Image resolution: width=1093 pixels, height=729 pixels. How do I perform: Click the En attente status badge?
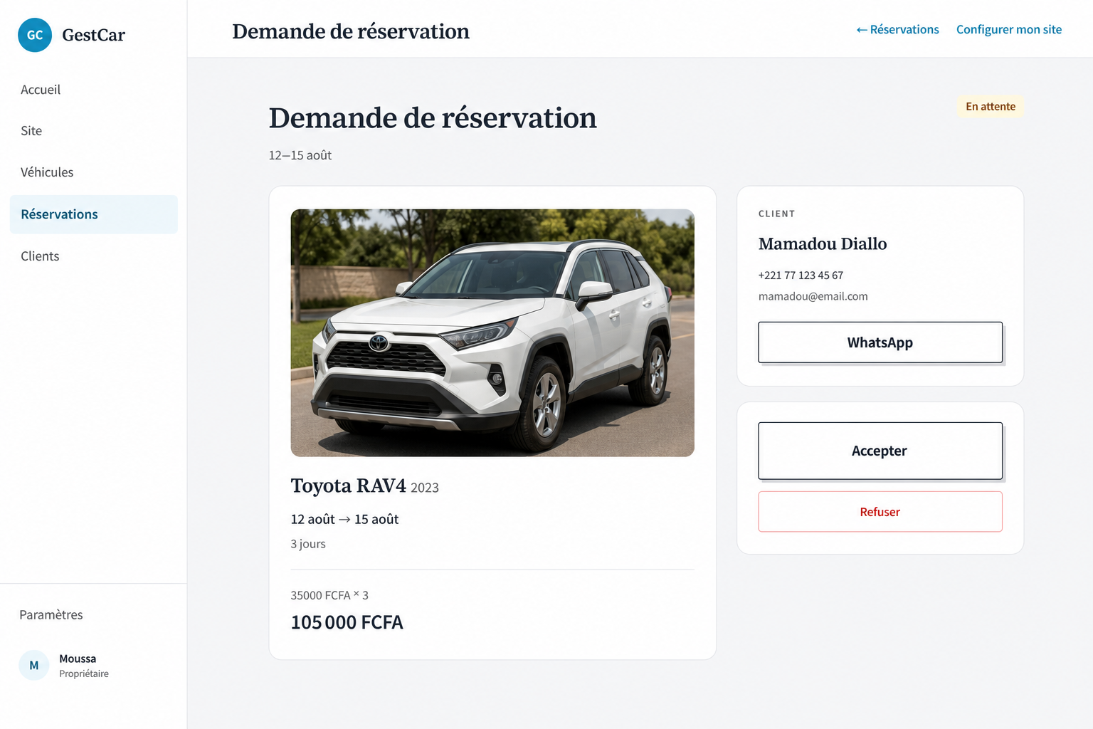(991, 107)
